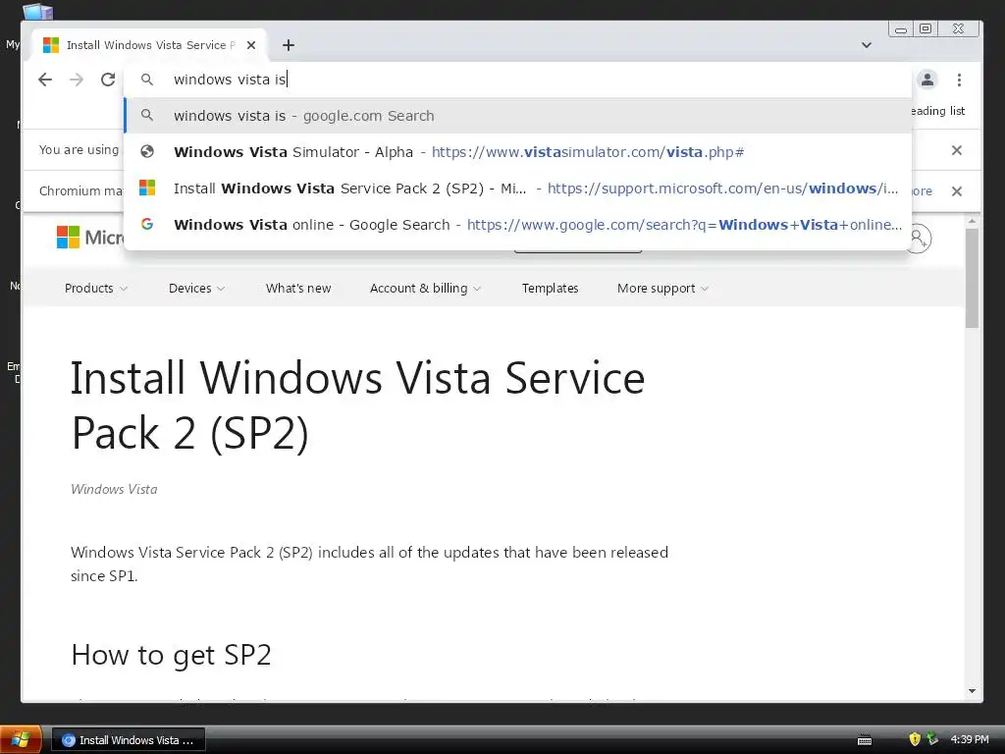
Task: Open the Chromium three-dot menu
Action: click(959, 80)
